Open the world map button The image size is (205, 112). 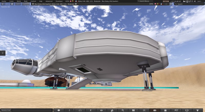[133, 110]
